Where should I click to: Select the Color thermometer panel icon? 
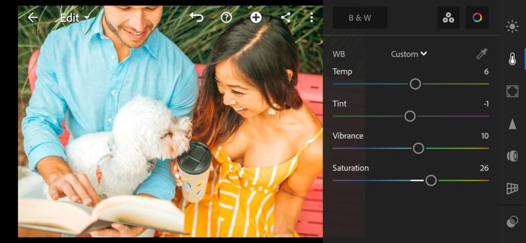click(512, 59)
